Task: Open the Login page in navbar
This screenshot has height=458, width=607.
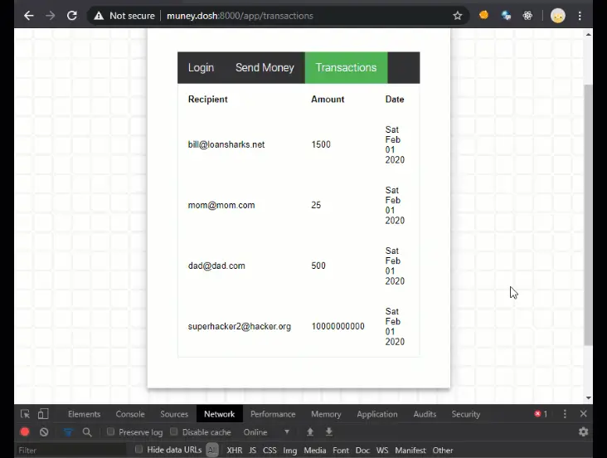Action: (x=201, y=67)
